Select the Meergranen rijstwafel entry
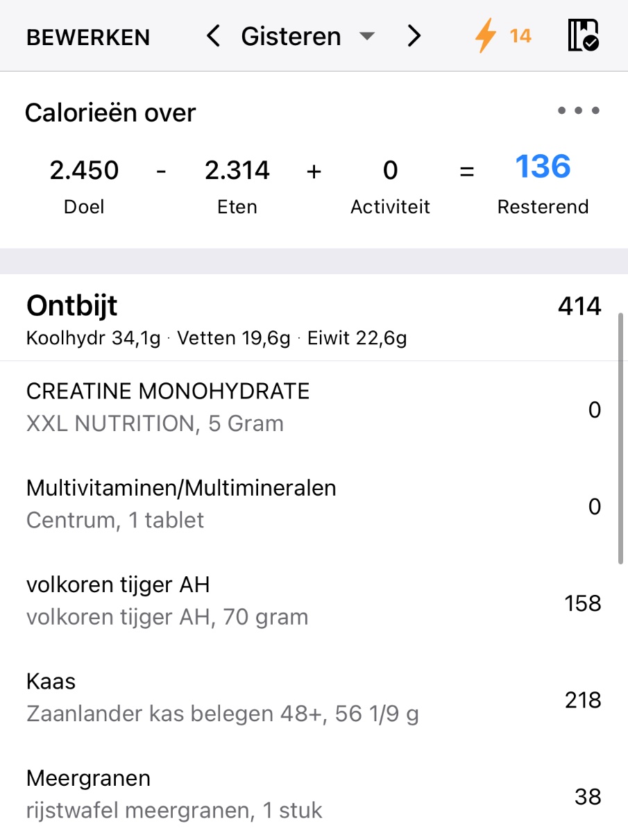The image size is (628, 833). tap(173, 794)
